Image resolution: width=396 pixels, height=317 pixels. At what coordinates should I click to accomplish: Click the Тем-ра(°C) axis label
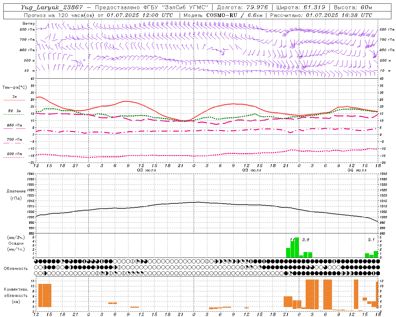[x=15, y=88]
